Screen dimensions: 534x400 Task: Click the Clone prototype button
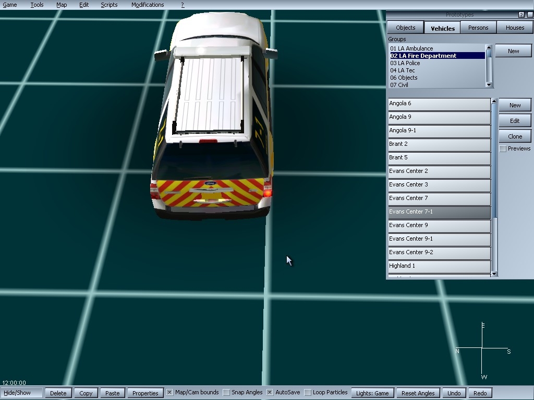[515, 136]
